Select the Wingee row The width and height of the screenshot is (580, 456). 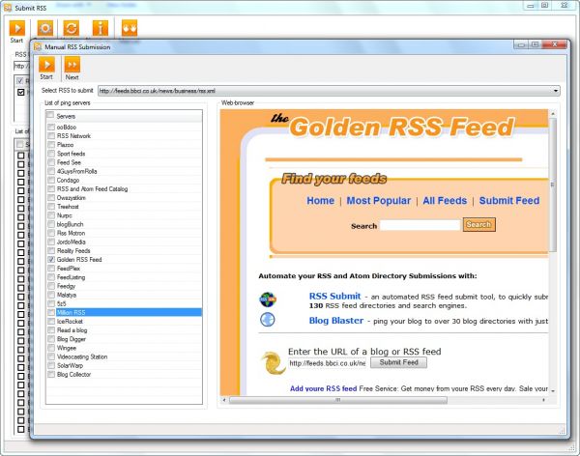click(x=125, y=348)
